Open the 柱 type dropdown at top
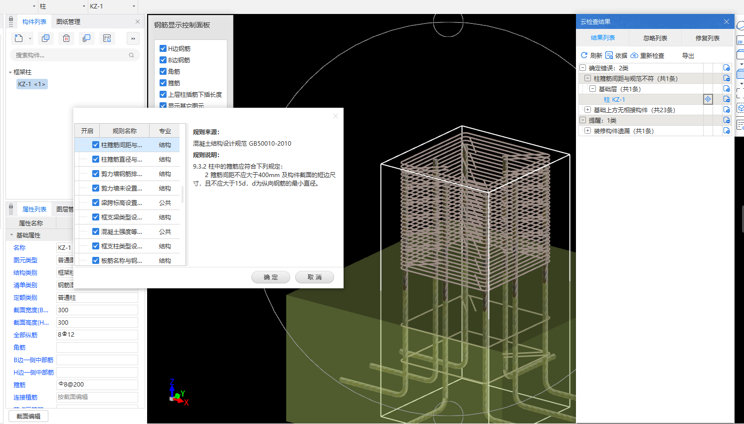The image size is (744, 424). coord(84,6)
